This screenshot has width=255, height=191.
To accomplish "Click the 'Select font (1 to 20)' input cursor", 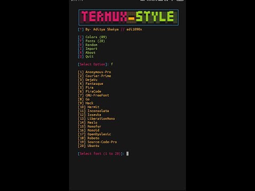I will tap(127, 154).
